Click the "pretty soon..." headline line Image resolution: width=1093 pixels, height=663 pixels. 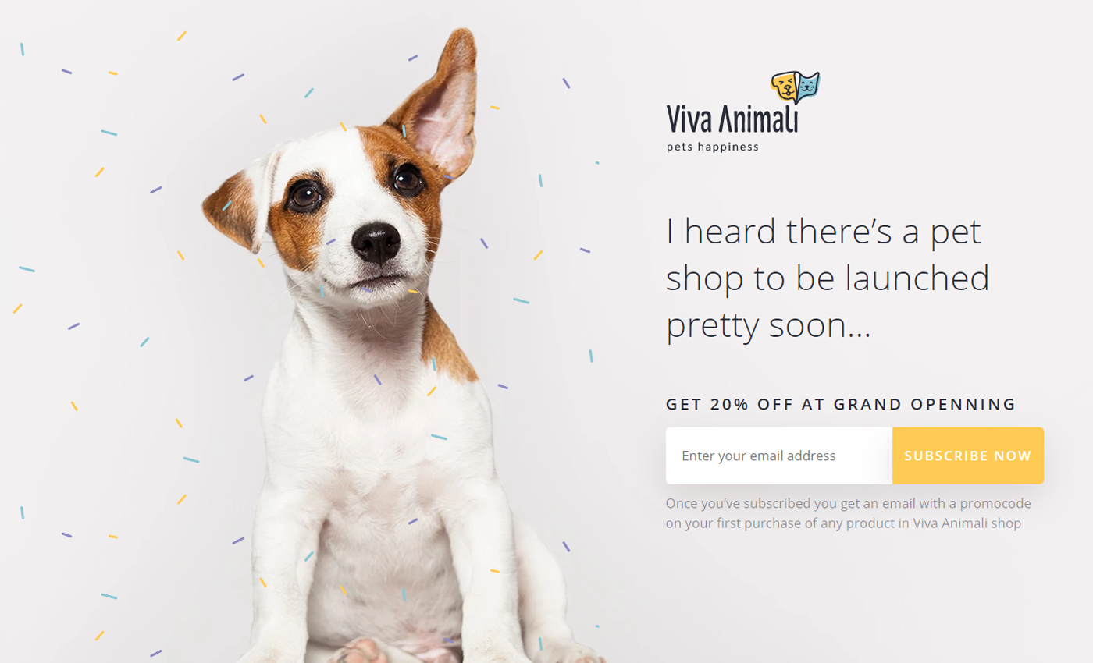(x=768, y=327)
